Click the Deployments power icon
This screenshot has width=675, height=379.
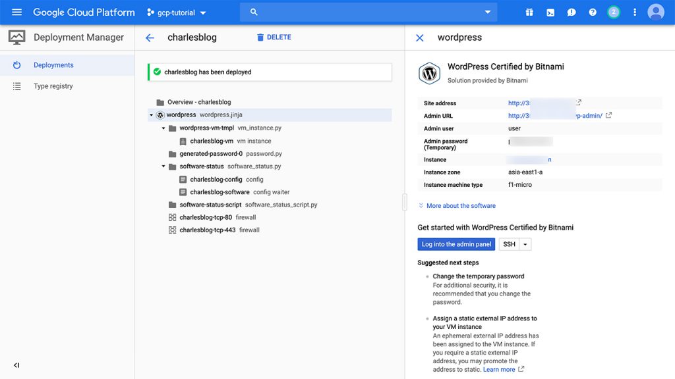point(16,65)
